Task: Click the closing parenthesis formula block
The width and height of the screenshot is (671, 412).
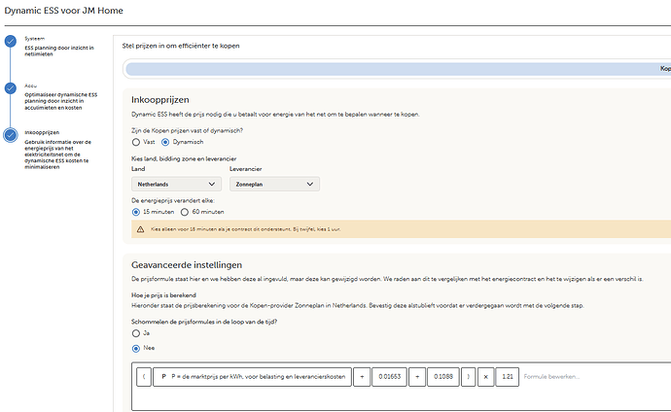Action: pos(468,377)
